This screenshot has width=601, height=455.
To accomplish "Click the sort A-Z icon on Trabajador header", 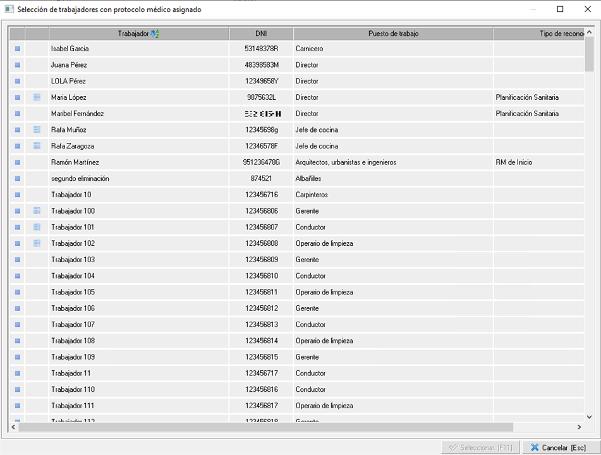I will [x=155, y=33].
